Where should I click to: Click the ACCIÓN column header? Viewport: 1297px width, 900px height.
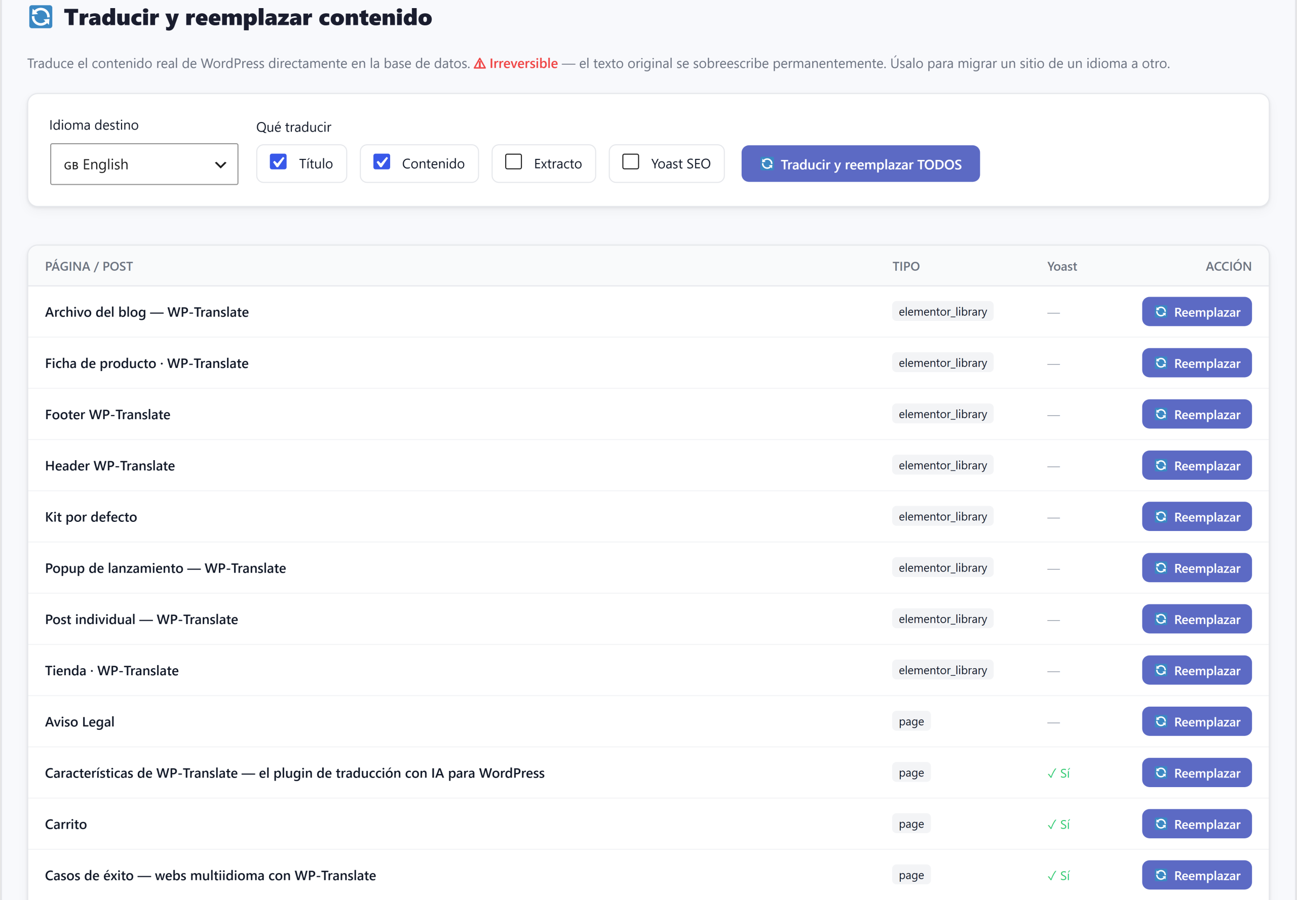click(x=1228, y=266)
